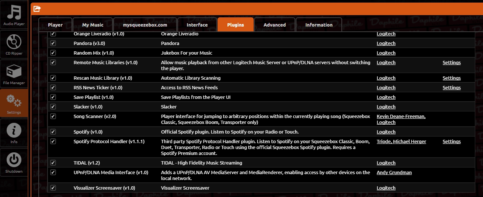Screen dimensions: 483x197
Task: Open Settings for RSS News Ticker
Action: (x=452, y=88)
